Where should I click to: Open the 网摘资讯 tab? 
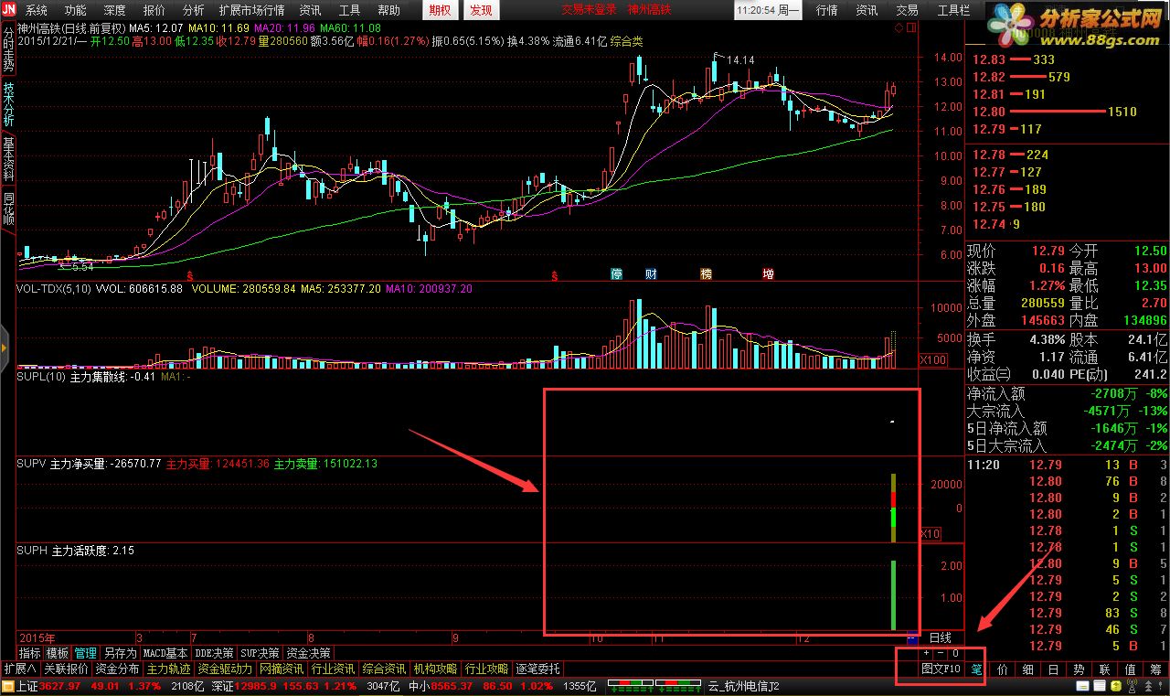(282, 669)
